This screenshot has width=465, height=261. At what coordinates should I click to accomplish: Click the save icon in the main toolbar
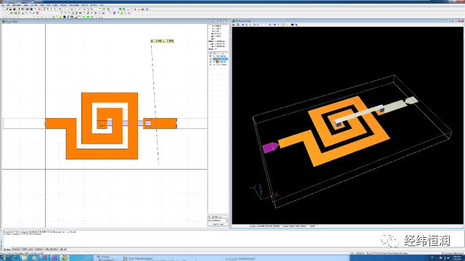click(x=10, y=9)
